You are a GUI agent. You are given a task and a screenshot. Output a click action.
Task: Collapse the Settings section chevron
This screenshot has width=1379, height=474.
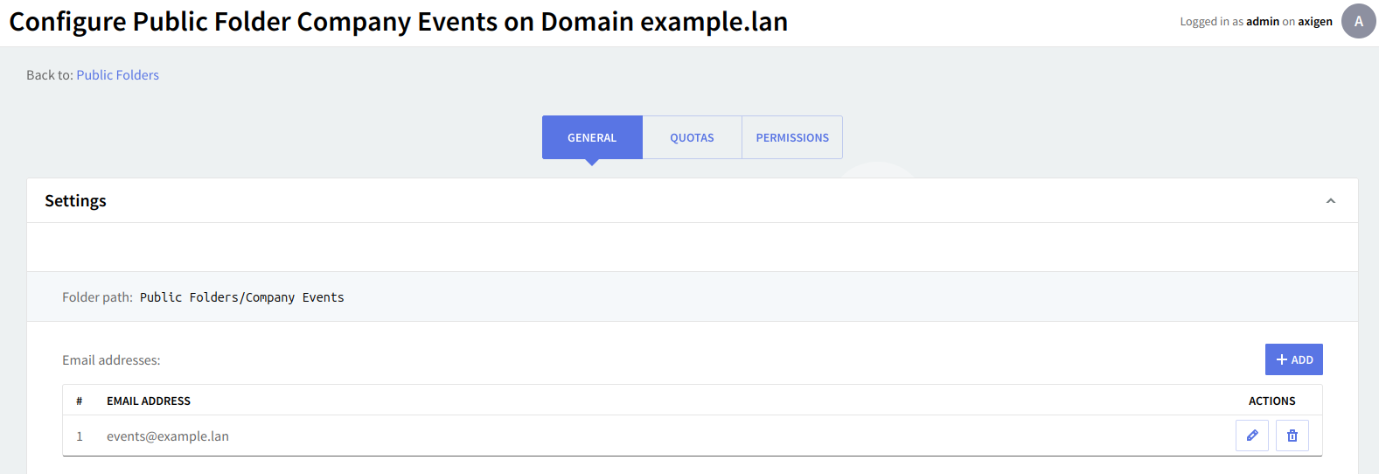[1330, 201]
